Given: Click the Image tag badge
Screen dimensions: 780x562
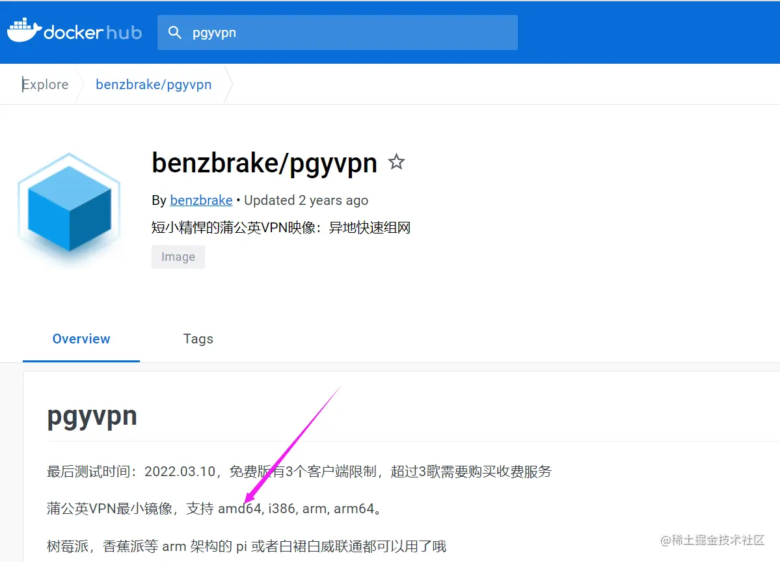Looking at the screenshot, I should [x=178, y=257].
